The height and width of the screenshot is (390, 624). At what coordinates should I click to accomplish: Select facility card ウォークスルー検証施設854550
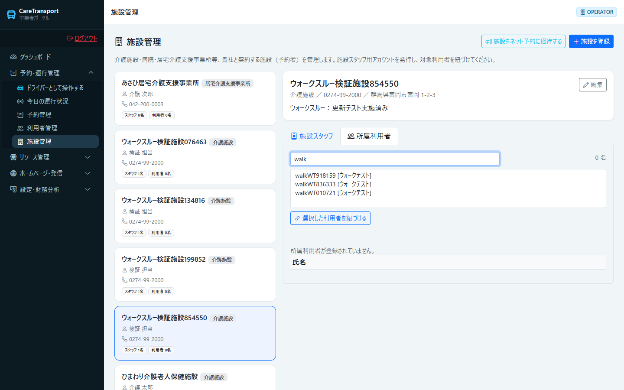click(x=195, y=333)
